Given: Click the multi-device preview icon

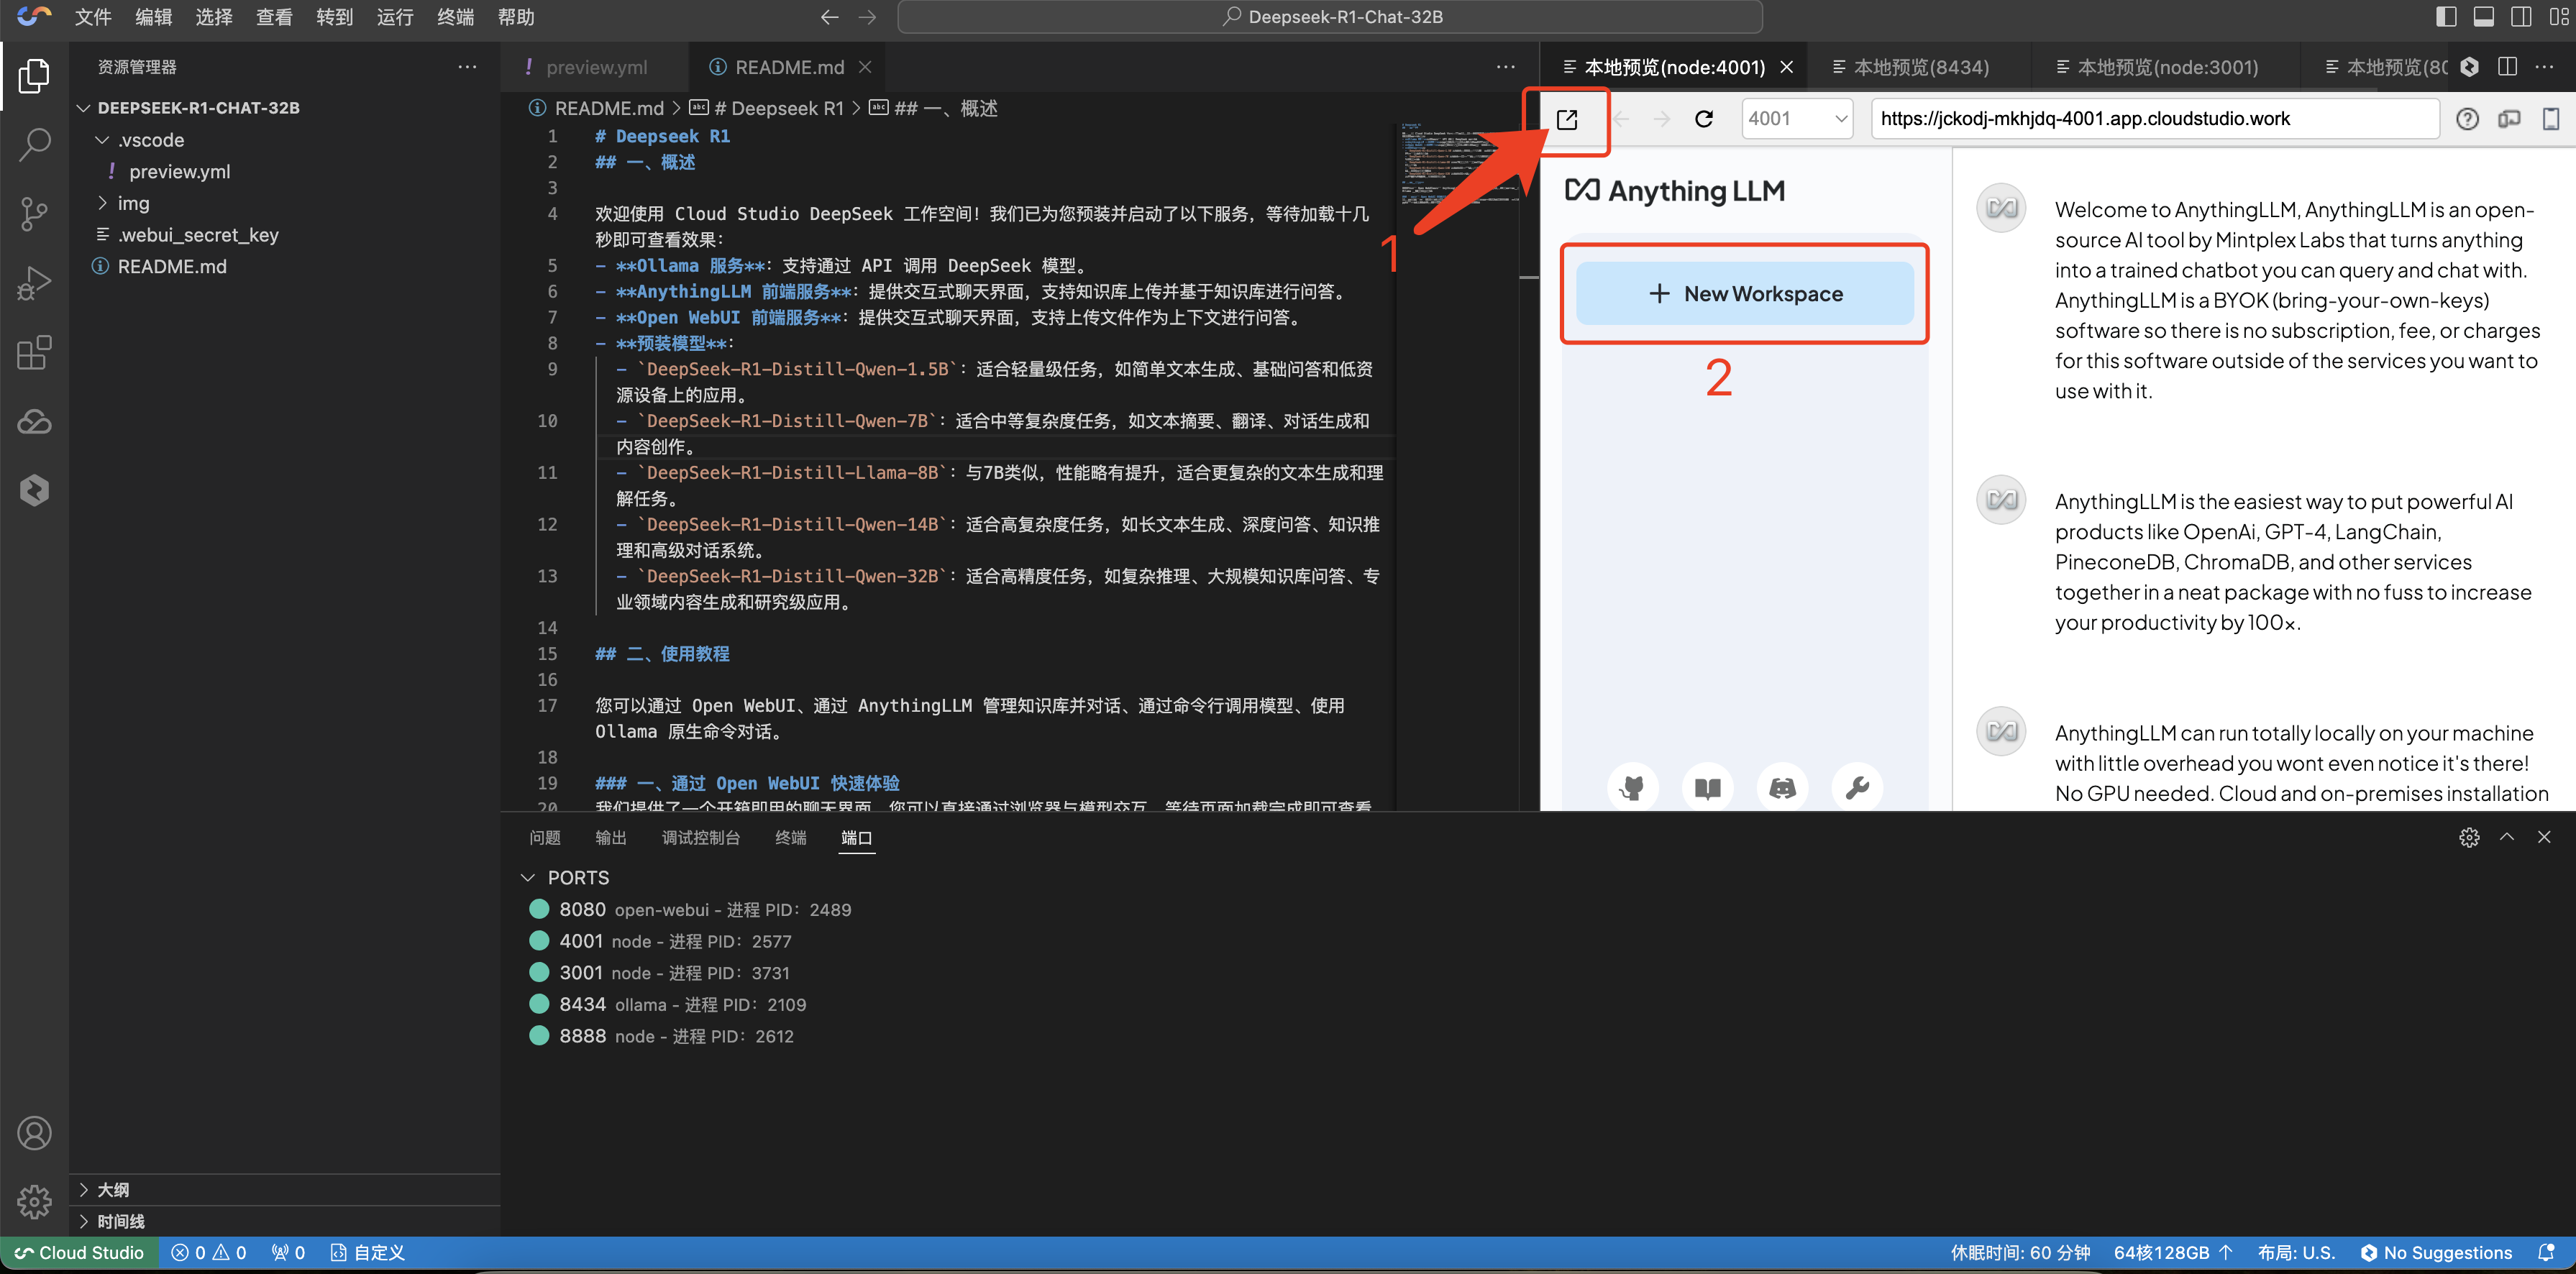Looking at the screenshot, I should point(2509,119).
